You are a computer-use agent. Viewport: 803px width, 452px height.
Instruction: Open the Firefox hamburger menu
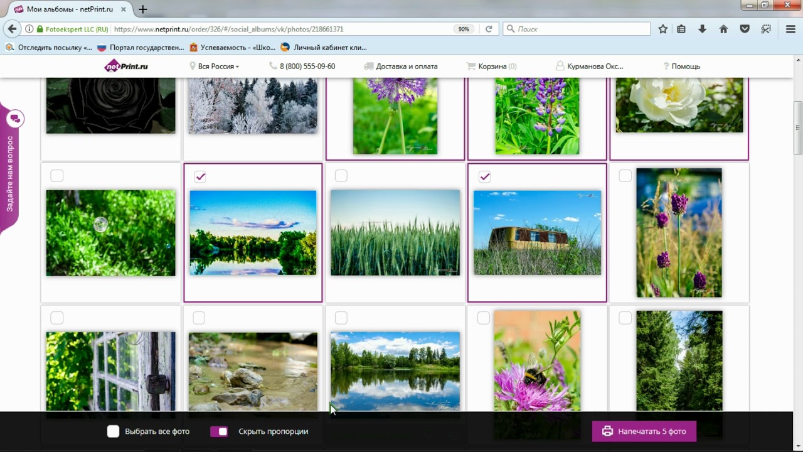[790, 29]
